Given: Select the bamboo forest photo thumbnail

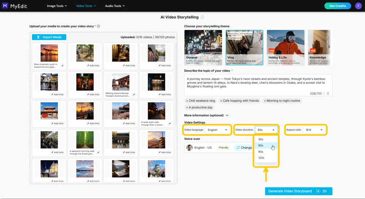Looking at the screenshot, I should (x=85, y=140).
